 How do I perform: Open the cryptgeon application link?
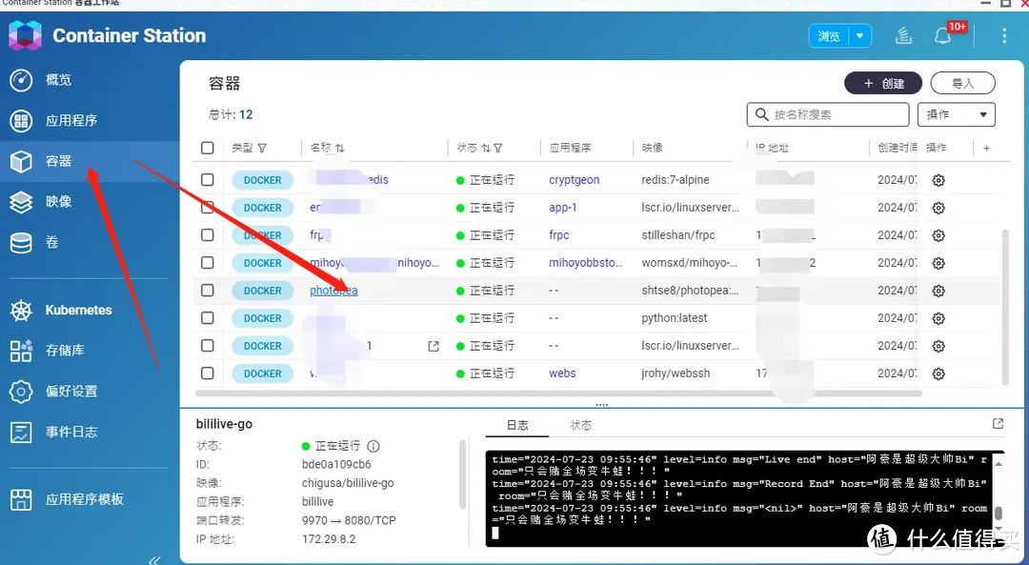click(x=575, y=180)
